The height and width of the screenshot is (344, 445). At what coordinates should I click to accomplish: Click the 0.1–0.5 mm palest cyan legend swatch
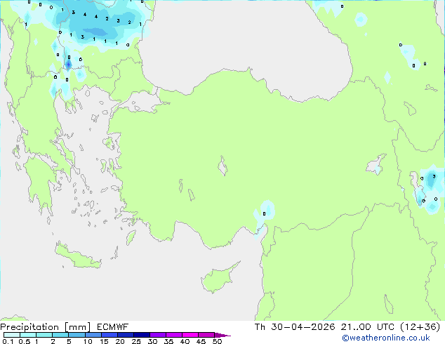click(x=12, y=335)
